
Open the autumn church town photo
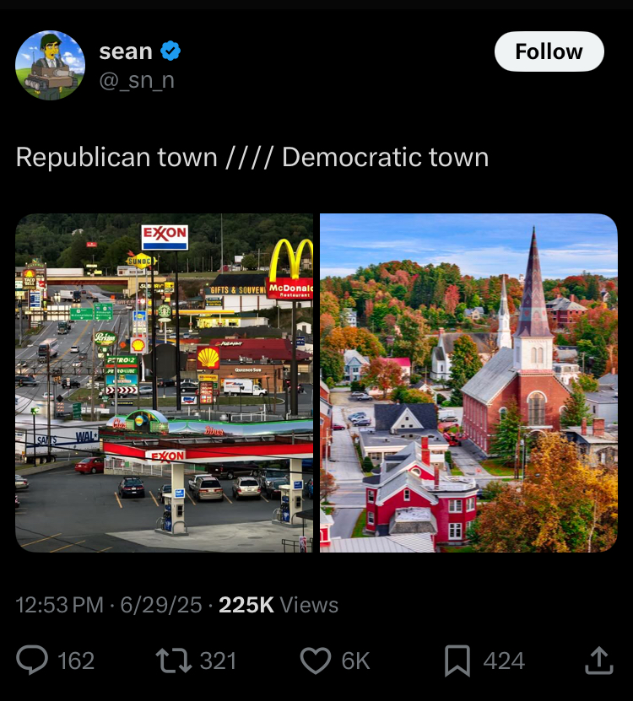point(468,383)
